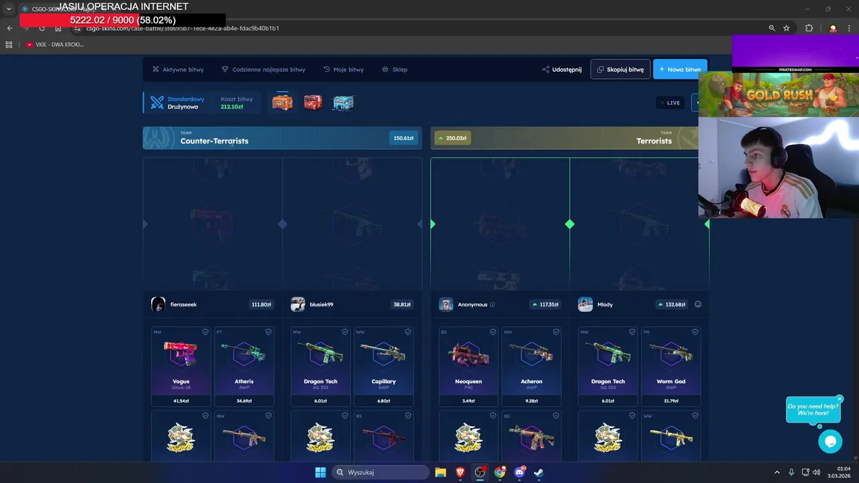
Task: Open File Explorer from the taskbar
Action: pos(440,472)
